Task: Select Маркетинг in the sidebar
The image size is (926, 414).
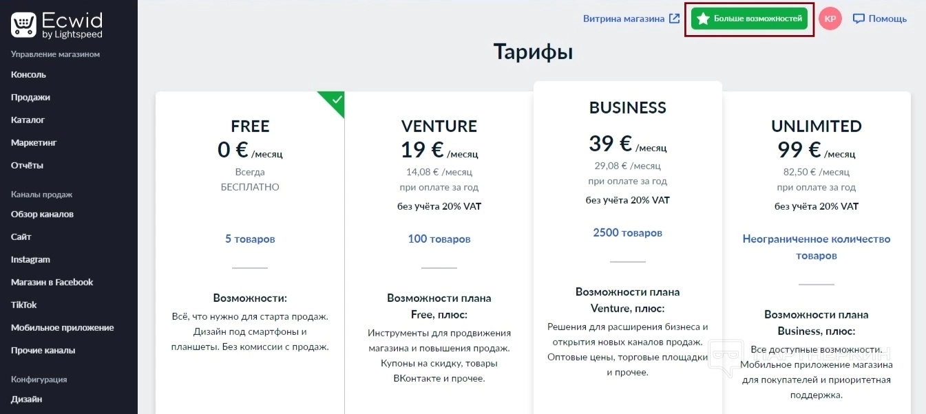Action: (x=34, y=142)
